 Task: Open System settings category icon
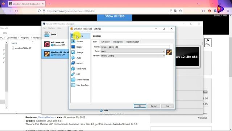(x=73, y=41)
